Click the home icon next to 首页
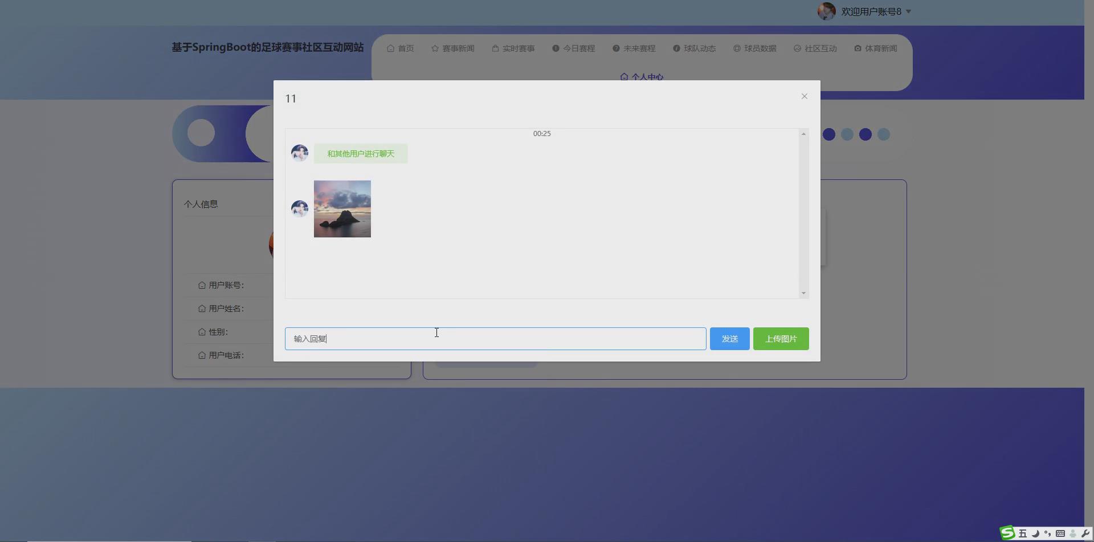1094x542 pixels. 390,48
